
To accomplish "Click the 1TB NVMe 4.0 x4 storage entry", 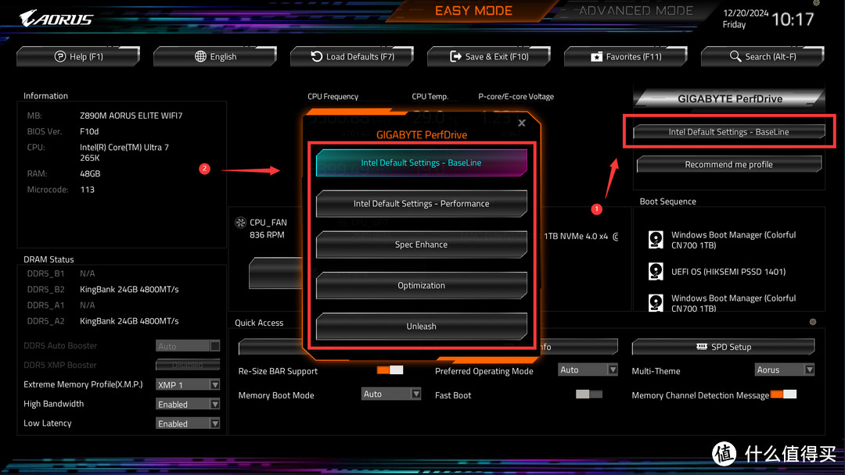I will (581, 236).
